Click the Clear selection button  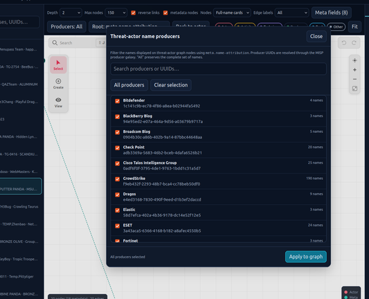click(x=171, y=85)
